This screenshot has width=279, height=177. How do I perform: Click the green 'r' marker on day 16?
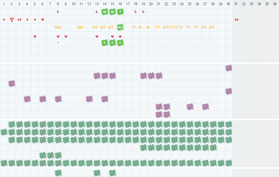pyautogui.click(x=120, y=12)
